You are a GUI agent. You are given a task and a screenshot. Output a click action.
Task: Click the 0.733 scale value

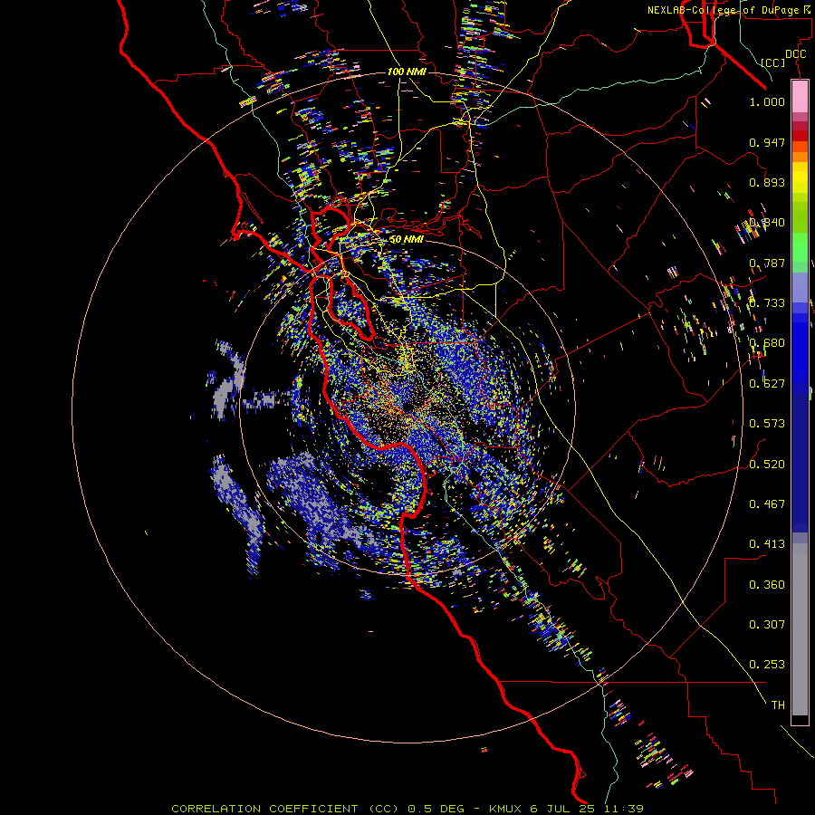(x=767, y=303)
